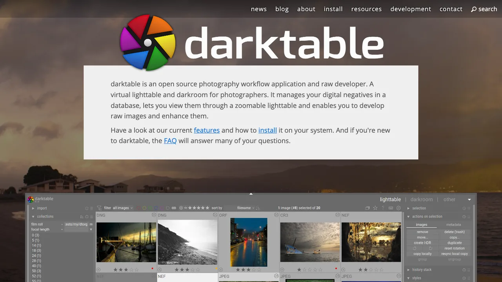Expand the import module
502x282 pixels.
point(33,208)
